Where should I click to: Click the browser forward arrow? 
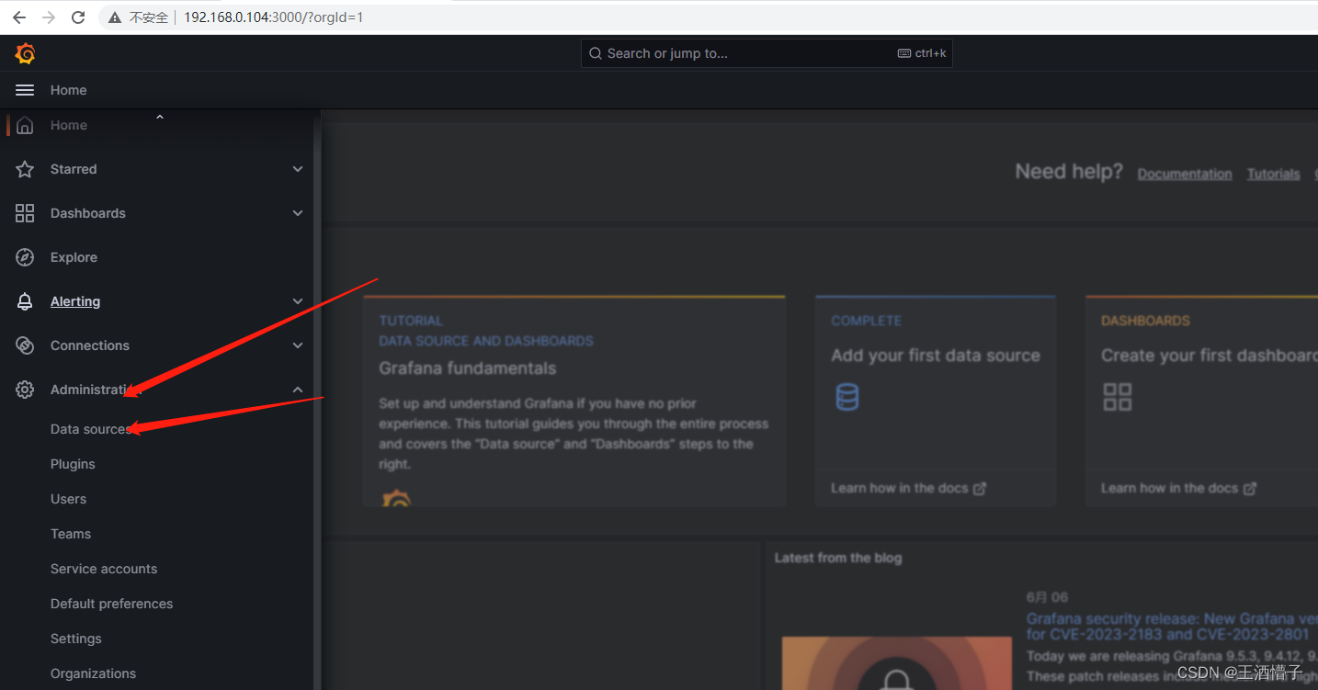49,17
